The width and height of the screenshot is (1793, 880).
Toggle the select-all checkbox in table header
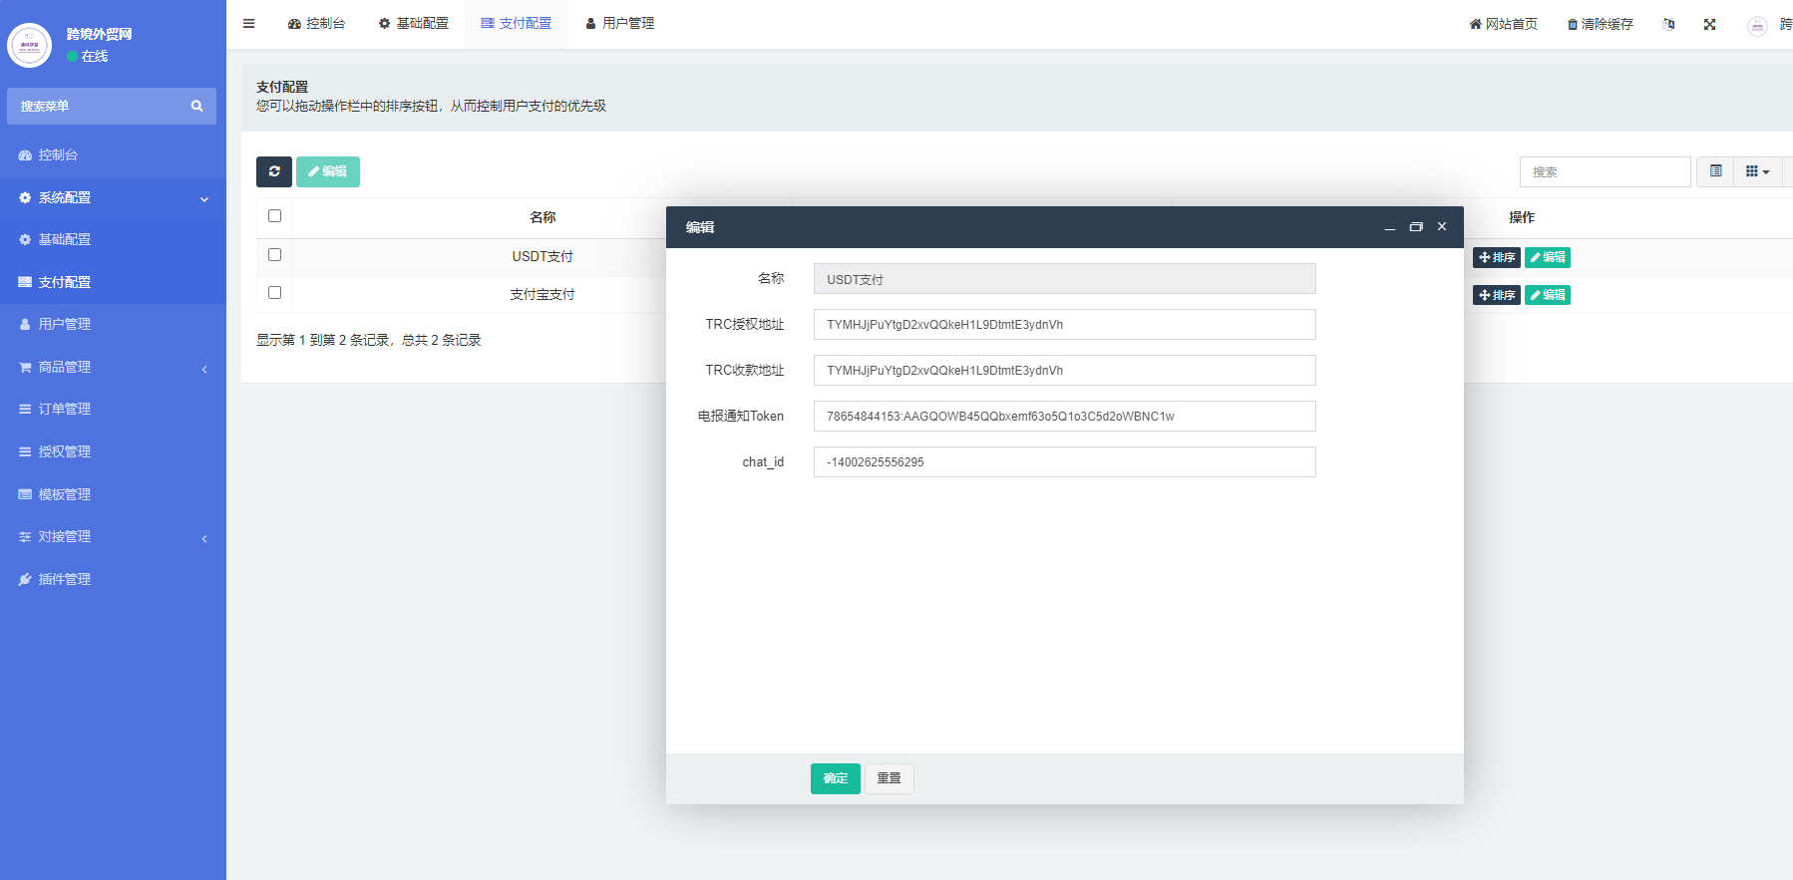click(274, 216)
